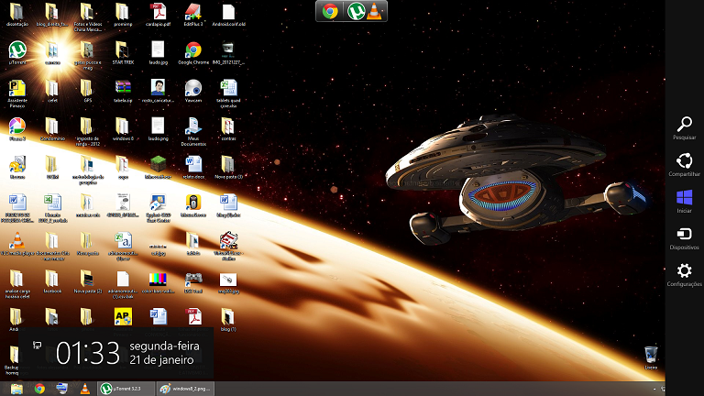Open imposto de renda - 2012 folder

pyautogui.click(x=87, y=132)
